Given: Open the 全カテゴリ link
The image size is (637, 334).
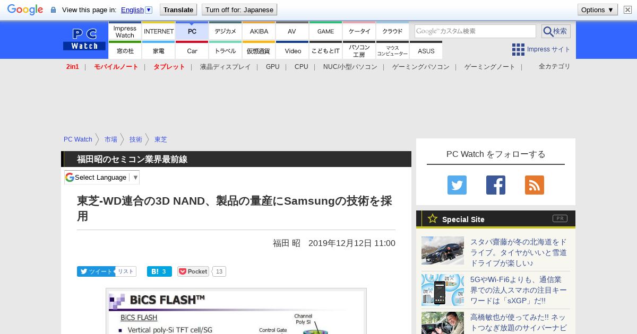Looking at the screenshot, I should tap(555, 66).
